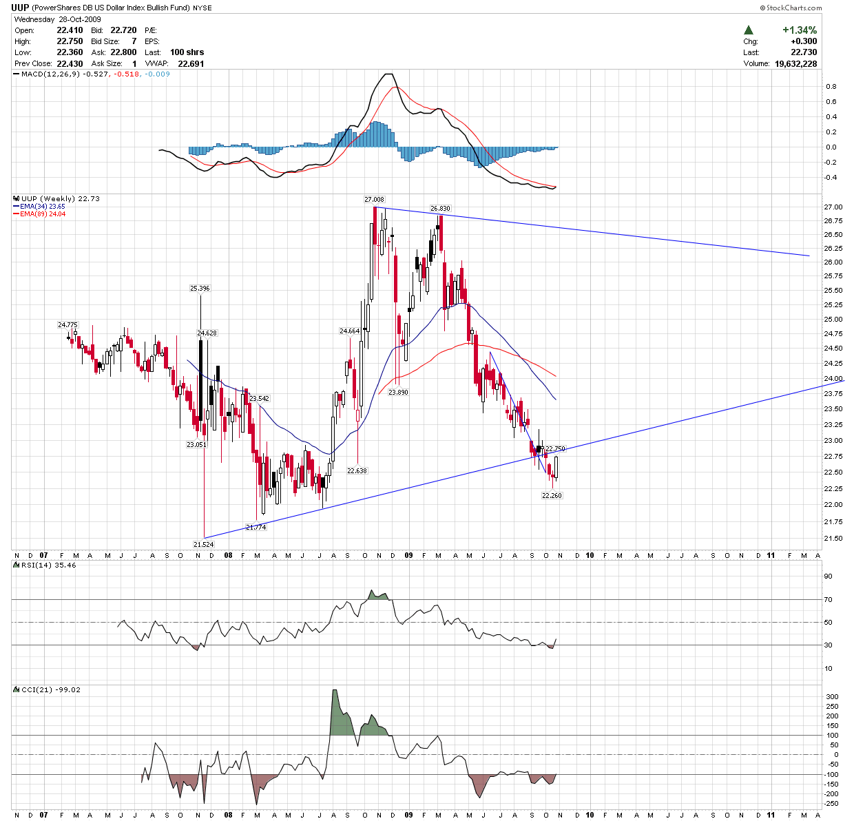Screen dimensions: 854x821
Task: Click the 21.774 price label
Action: point(256,528)
